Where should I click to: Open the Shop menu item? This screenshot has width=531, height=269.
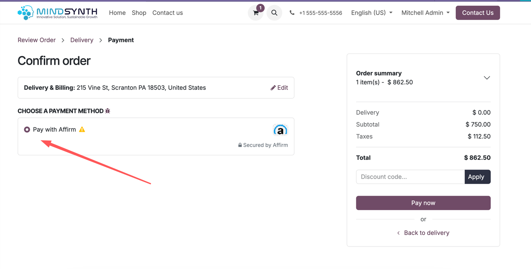[139, 13]
